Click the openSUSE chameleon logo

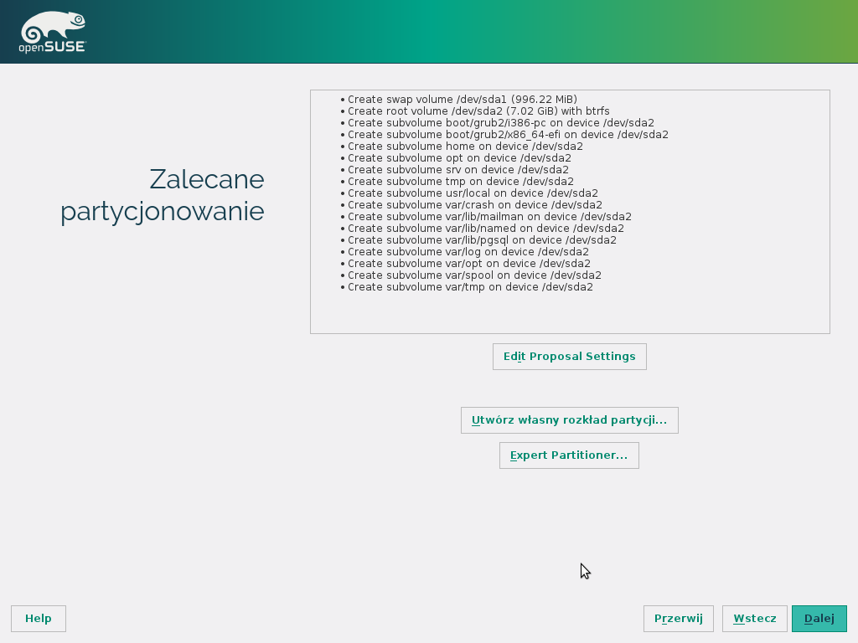[52, 33]
